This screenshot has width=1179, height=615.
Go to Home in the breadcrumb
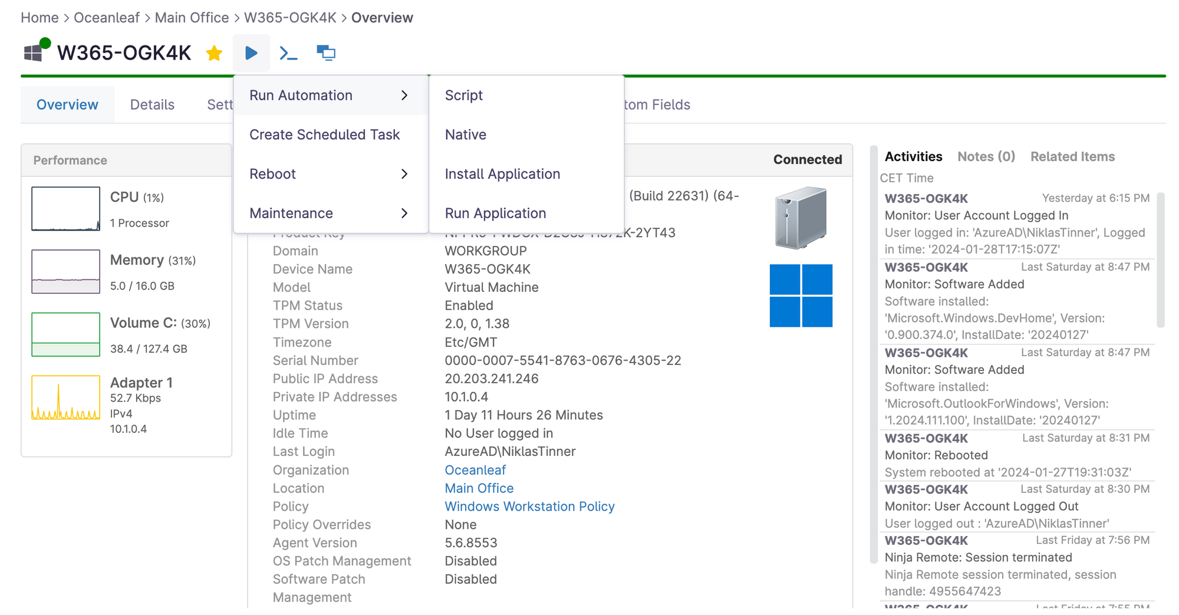(39, 18)
